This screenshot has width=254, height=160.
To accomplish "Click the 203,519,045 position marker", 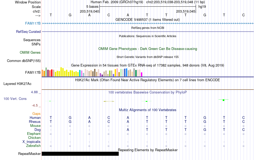I will [186, 11].
